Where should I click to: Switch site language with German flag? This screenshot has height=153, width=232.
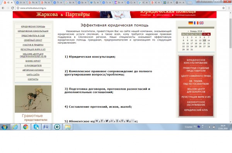(x=191, y=23)
